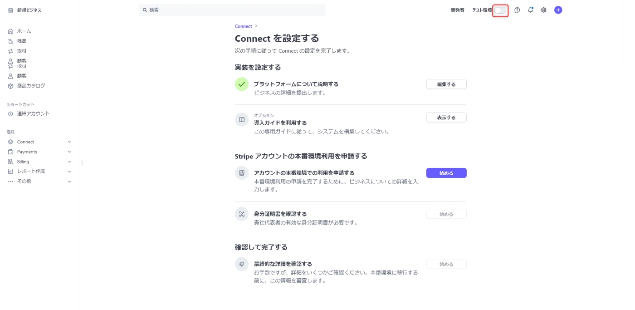635x310 pixels.
Task: Expand the Billing sidebar chevron
Action: 69,162
